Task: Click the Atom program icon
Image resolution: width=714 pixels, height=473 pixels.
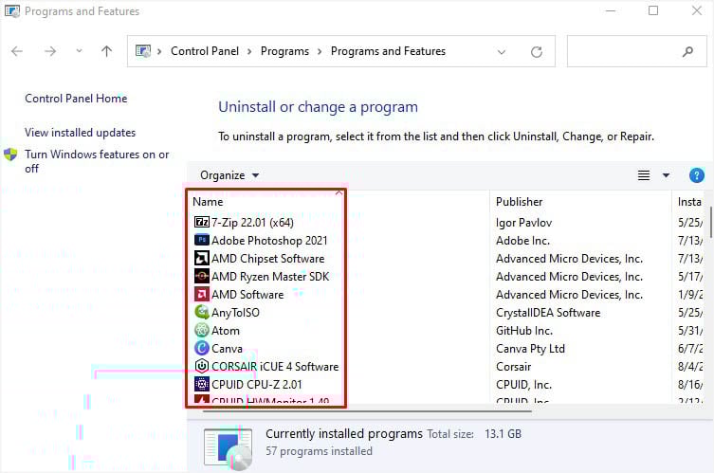Action: (x=202, y=330)
